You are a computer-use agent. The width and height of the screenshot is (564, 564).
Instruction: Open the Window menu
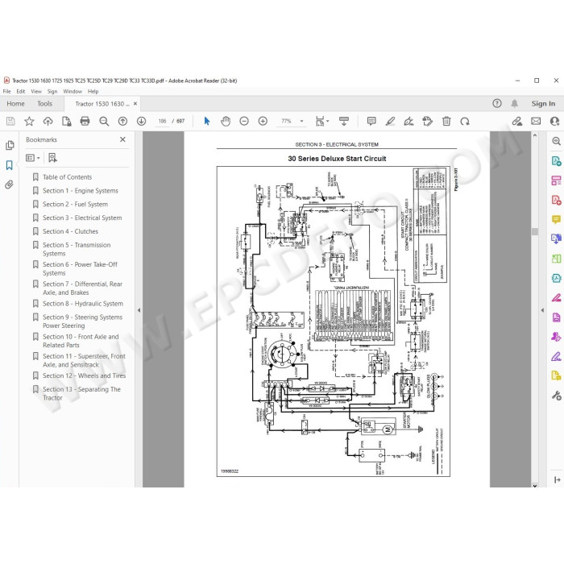point(73,91)
